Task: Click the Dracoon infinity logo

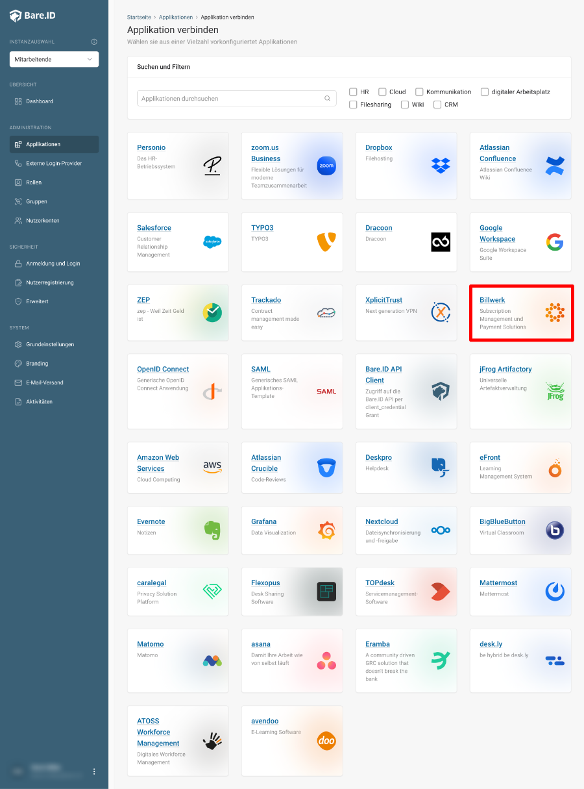Action: coord(441,242)
